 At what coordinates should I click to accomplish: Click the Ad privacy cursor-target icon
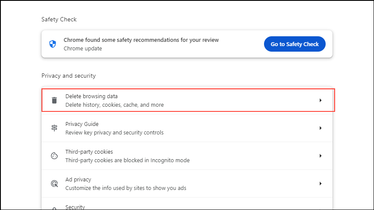(54, 184)
